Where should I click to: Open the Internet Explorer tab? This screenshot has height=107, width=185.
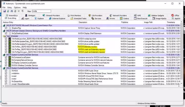click(57, 18)
